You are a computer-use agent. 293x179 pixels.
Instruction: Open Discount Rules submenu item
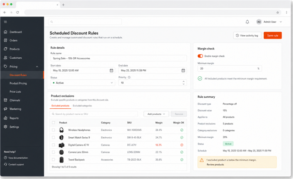tap(18, 75)
